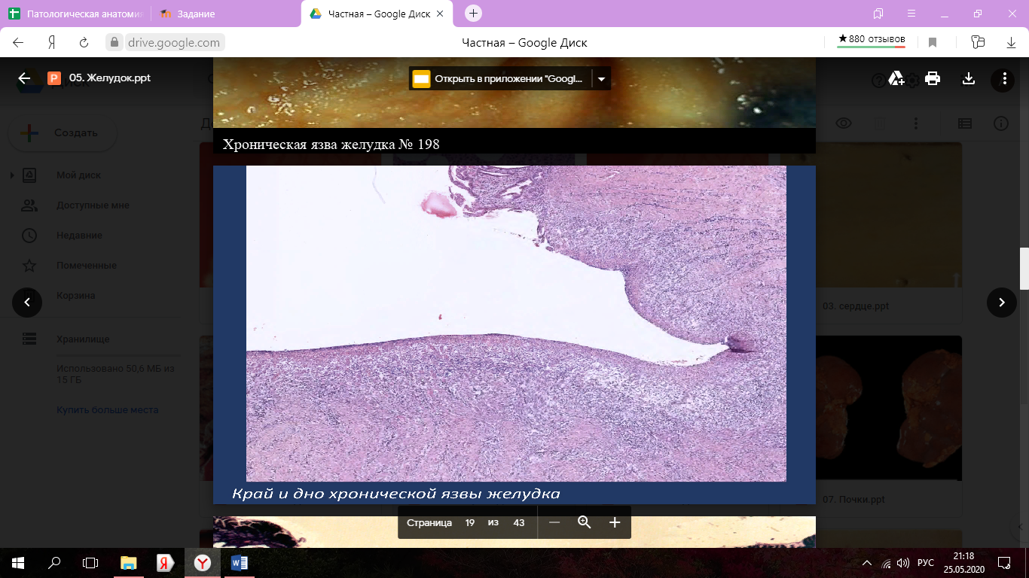
Task: Click the slide title Хроническая язва желудка № 198
Action: [x=331, y=144]
